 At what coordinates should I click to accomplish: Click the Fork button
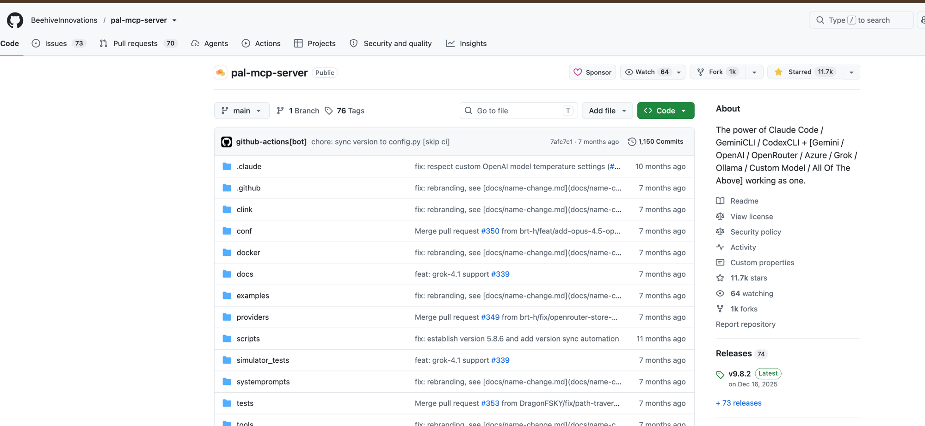click(718, 72)
